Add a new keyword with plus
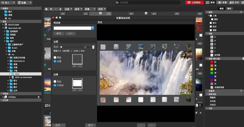 [241, 91]
